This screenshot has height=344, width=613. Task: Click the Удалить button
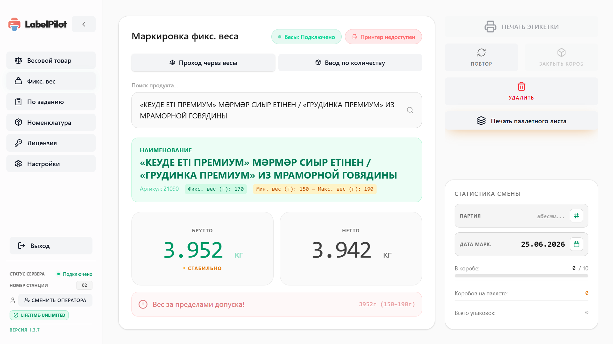coord(521,91)
